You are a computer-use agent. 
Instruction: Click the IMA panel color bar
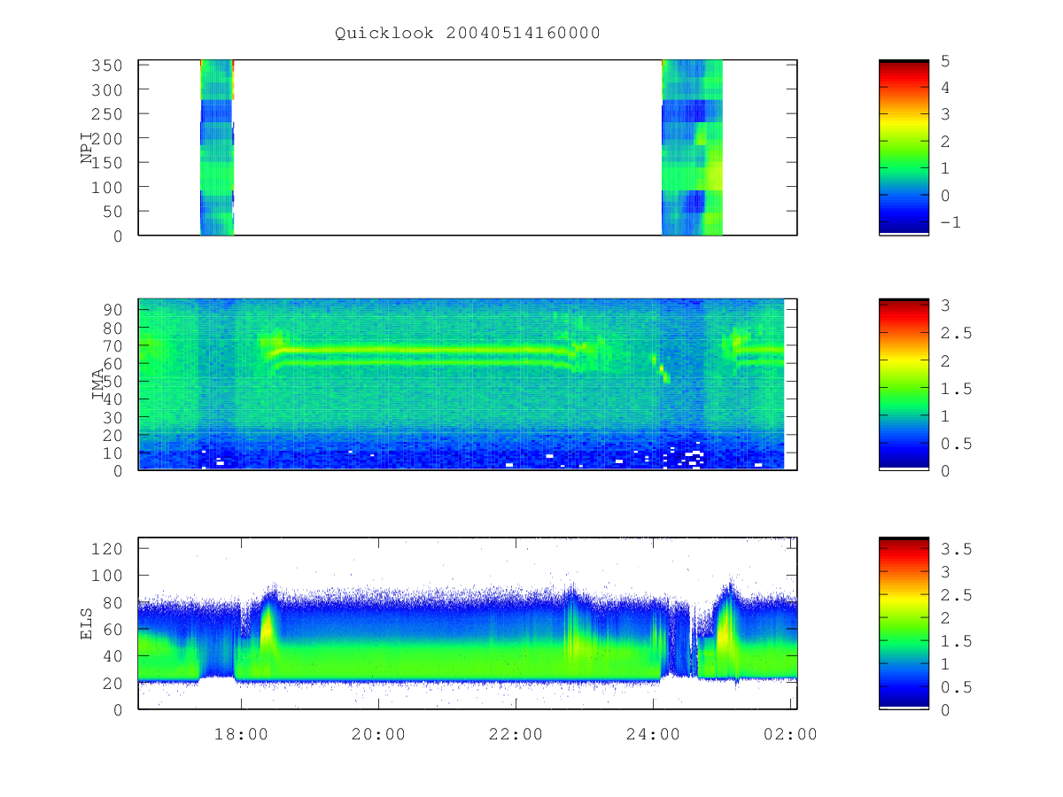coord(904,384)
